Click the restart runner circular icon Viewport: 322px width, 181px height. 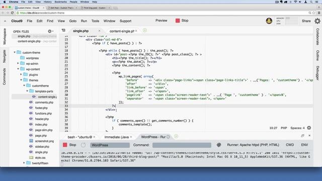coord(83,145)
